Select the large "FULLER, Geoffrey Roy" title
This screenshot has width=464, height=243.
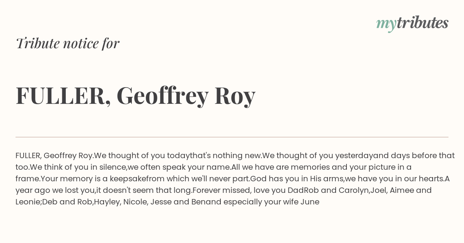point(135,96)
